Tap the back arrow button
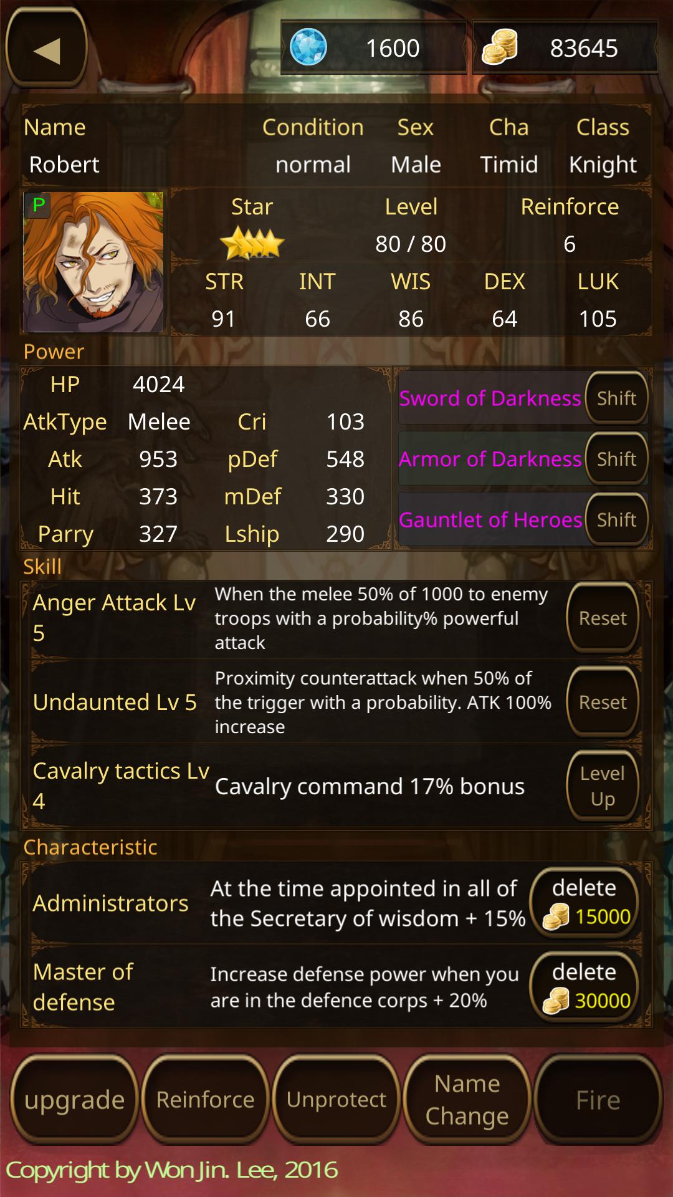 click(x=47, y=49)
